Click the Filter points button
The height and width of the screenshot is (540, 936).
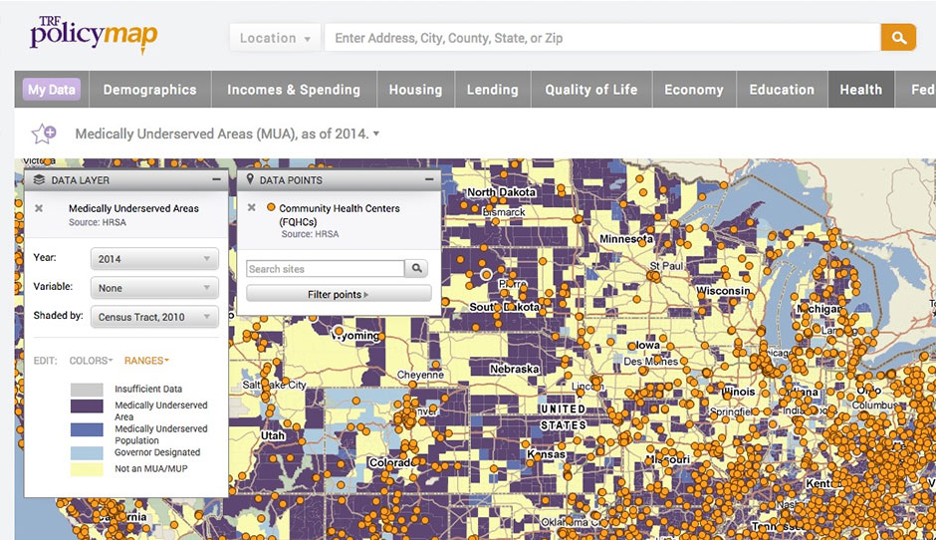(x=339, y=294)
